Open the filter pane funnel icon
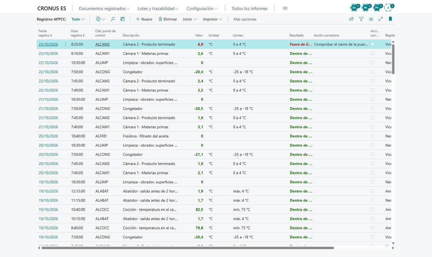The height and width of the screenshot is (257, 432). pos(361,19)
